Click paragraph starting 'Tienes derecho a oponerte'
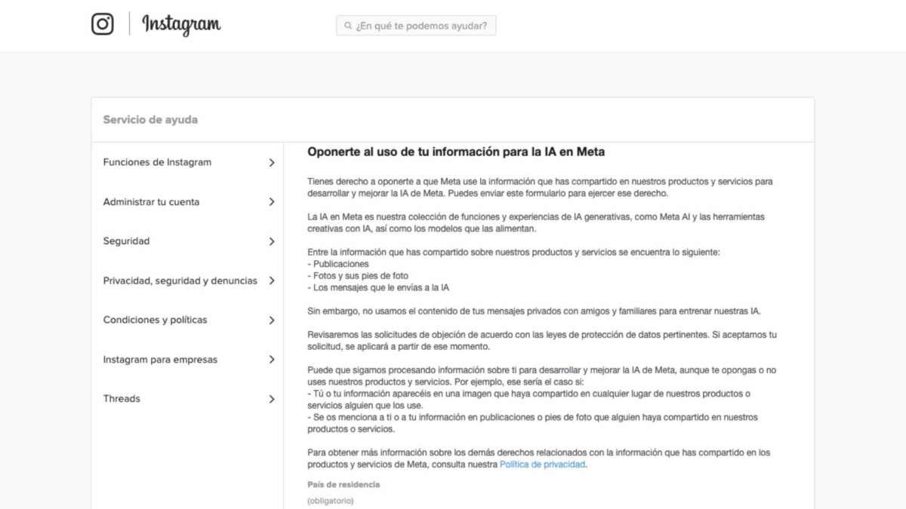The height and width of the screenshot is (509, 906). pos(540,187)
